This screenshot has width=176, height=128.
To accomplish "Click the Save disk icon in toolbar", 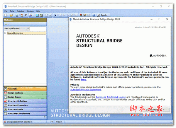I will 17,15.
